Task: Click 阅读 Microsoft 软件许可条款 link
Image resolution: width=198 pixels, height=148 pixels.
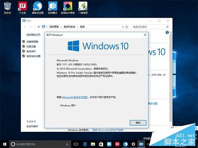Action: tap(108, 130)
